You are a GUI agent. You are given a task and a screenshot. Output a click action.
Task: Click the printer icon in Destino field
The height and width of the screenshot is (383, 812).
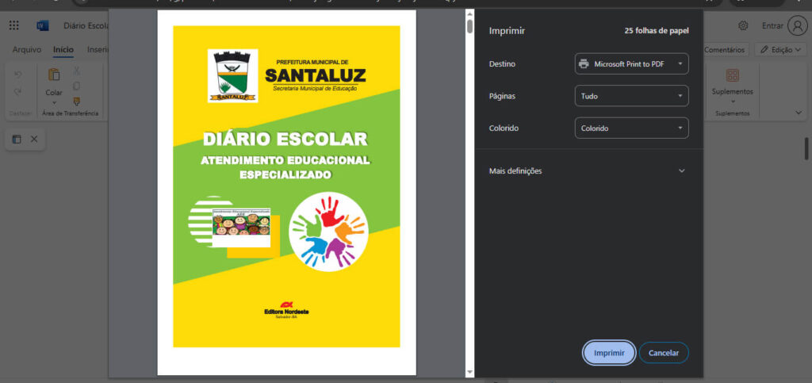tap(584, 64)
